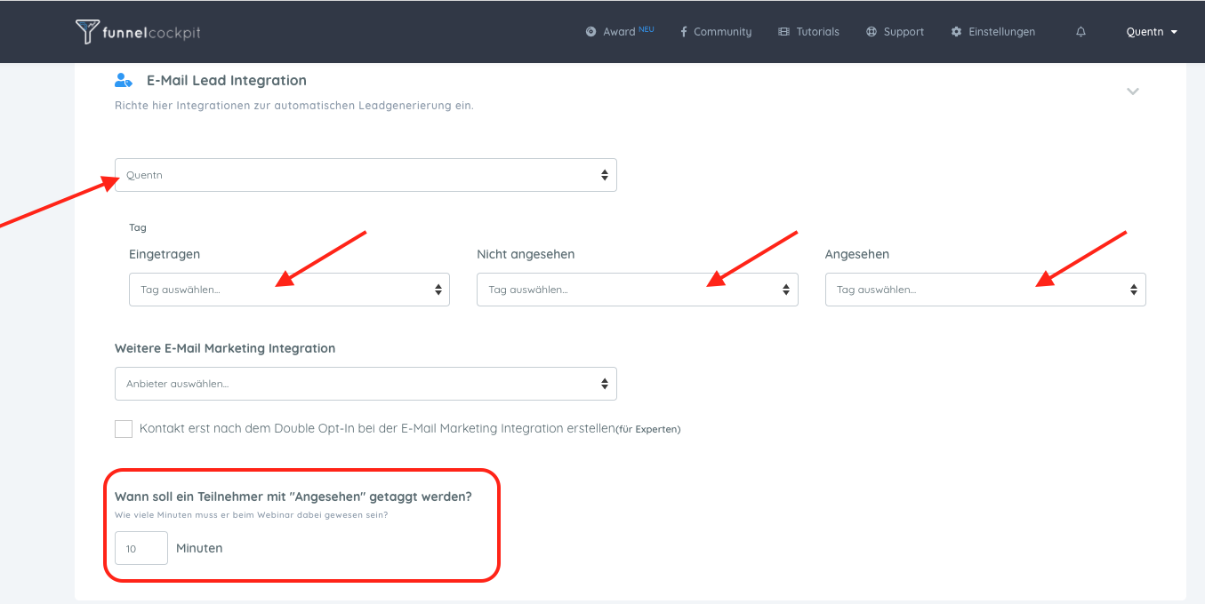Open the Angesehen tag dropdown
Image resolution: width=1205 pixels, height=604 pixels.
click(984, 290)
